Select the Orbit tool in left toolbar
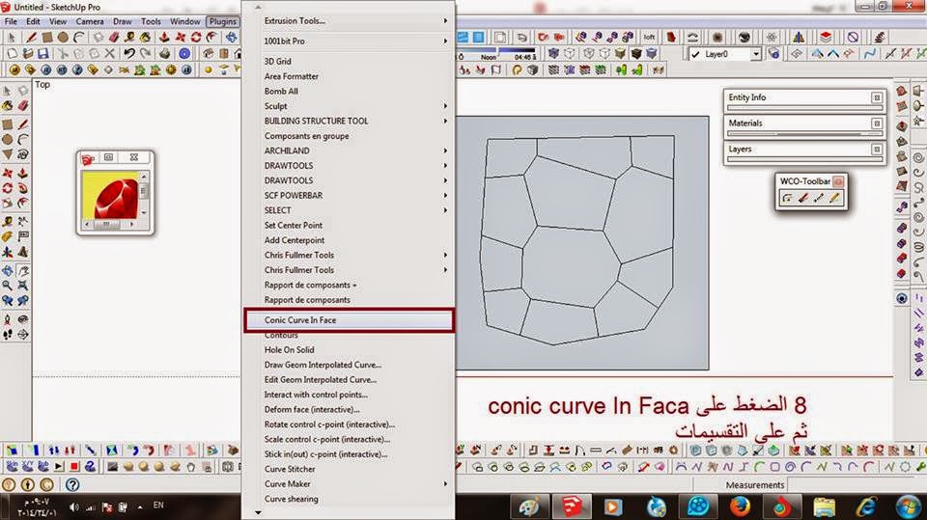The width and height of the screenshot is (927, 520). click(x=7, y=271)
